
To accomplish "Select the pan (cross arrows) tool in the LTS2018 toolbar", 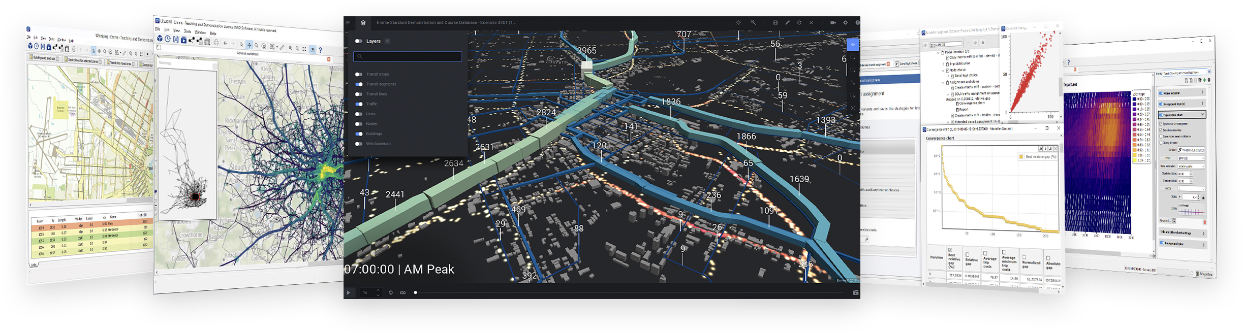I will [x=249, y=45].
